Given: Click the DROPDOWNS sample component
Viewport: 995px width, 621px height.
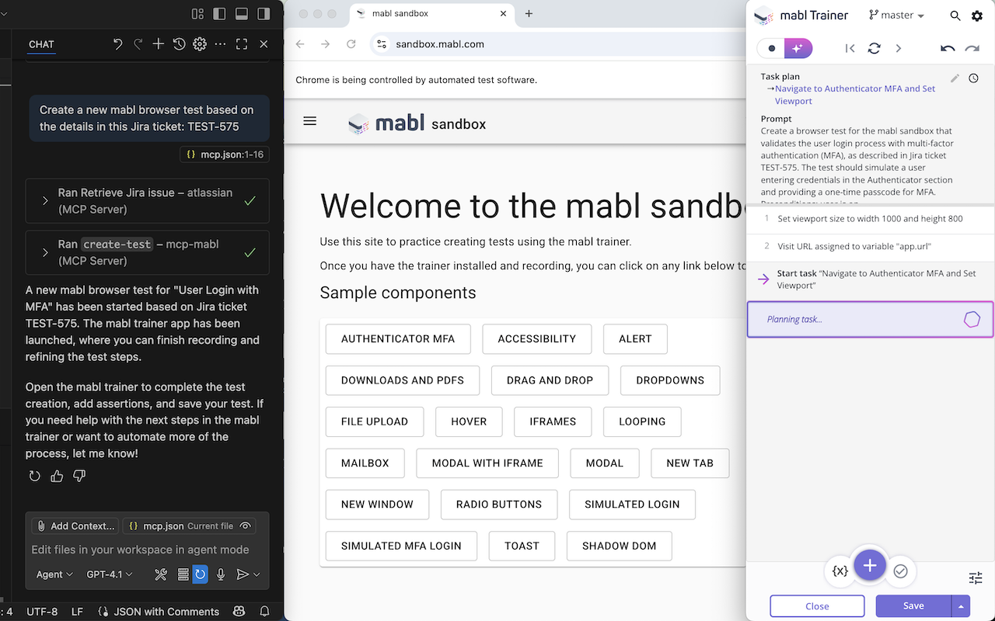Looking at the screenshot, I should [670, 380].
